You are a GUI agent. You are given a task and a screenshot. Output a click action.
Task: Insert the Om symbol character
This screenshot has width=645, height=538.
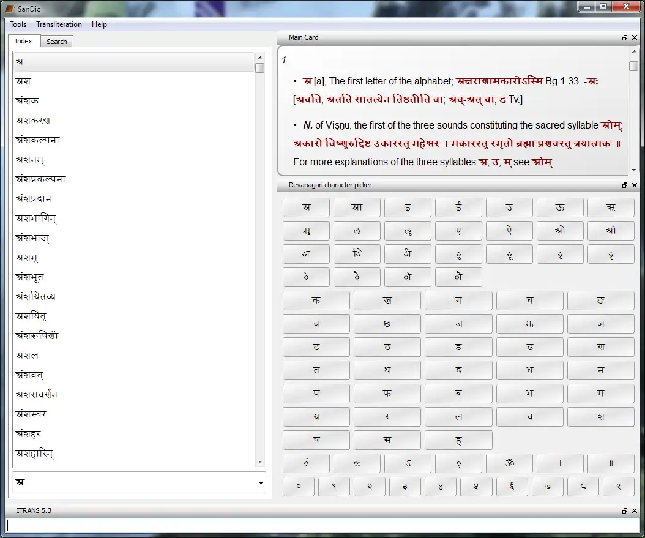(x=509, y=463)
